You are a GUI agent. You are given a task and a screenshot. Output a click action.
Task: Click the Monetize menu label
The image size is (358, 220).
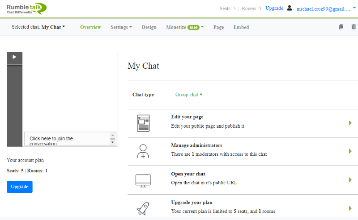(176, 27)
